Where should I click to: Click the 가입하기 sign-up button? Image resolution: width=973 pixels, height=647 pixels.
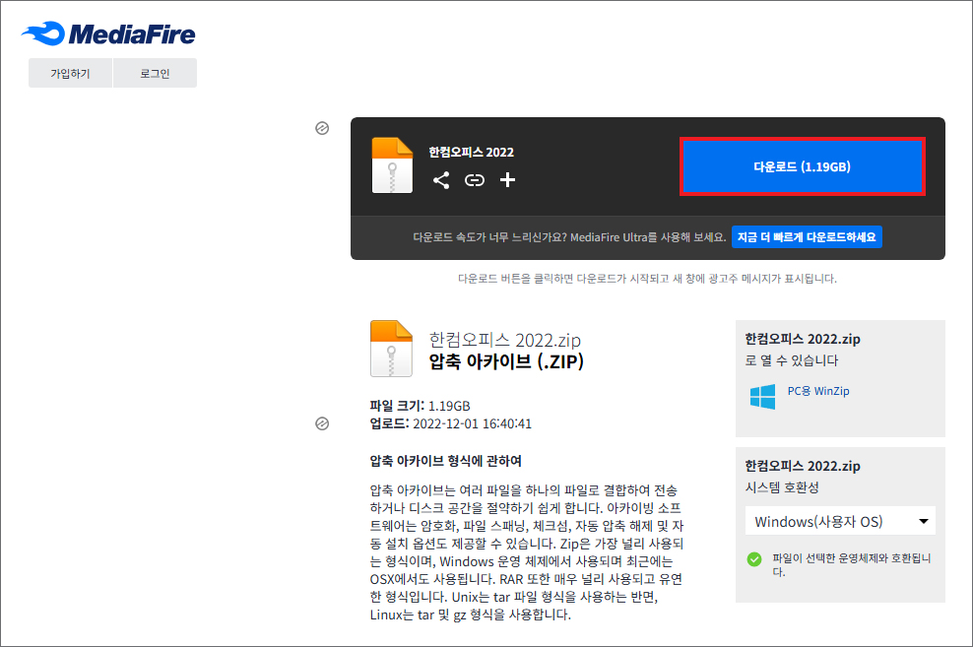click(70, 73)
